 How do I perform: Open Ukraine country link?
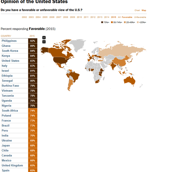click(x=7, y=140)
